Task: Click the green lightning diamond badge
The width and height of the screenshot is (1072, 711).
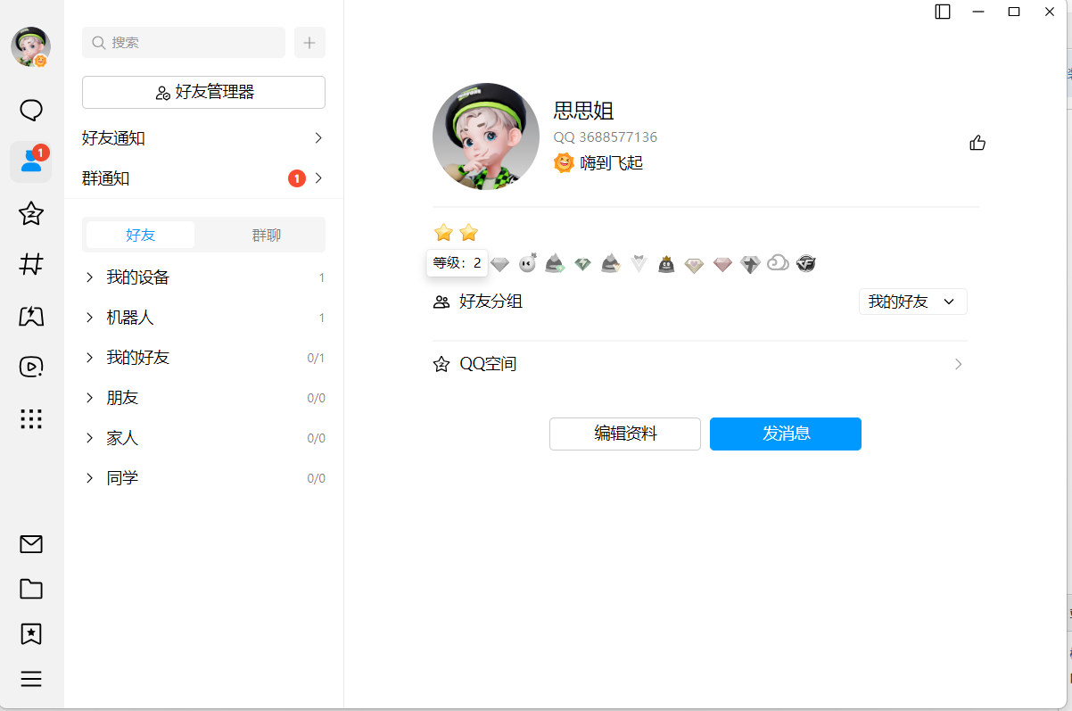Action: pos(582,264)
